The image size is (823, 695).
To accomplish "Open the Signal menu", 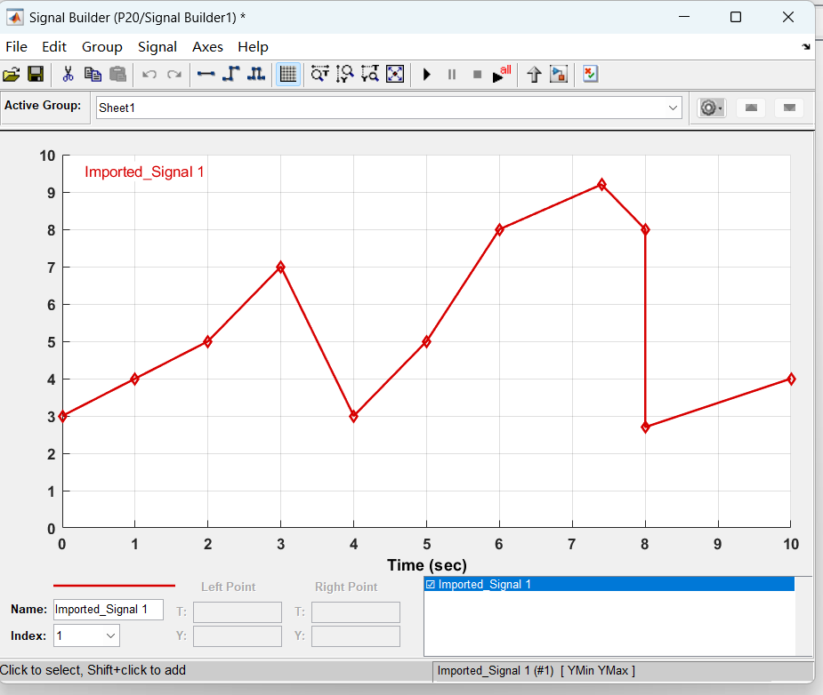I will (157, 47).
